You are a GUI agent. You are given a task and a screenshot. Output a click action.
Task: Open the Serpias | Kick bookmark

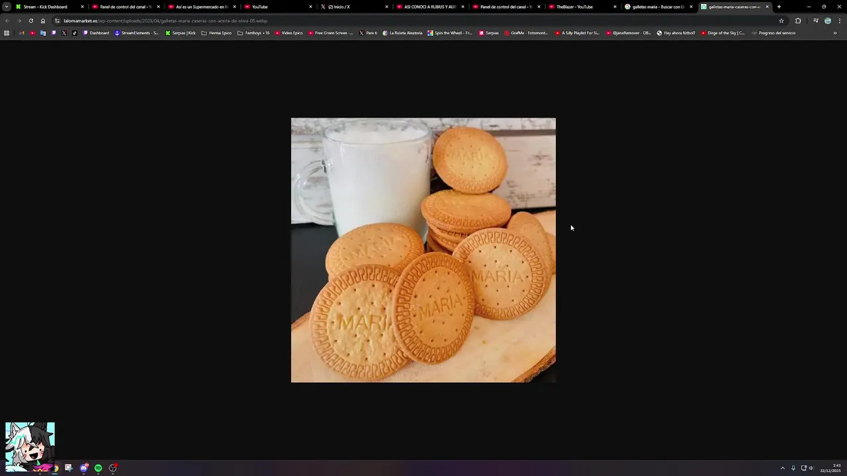181,33
